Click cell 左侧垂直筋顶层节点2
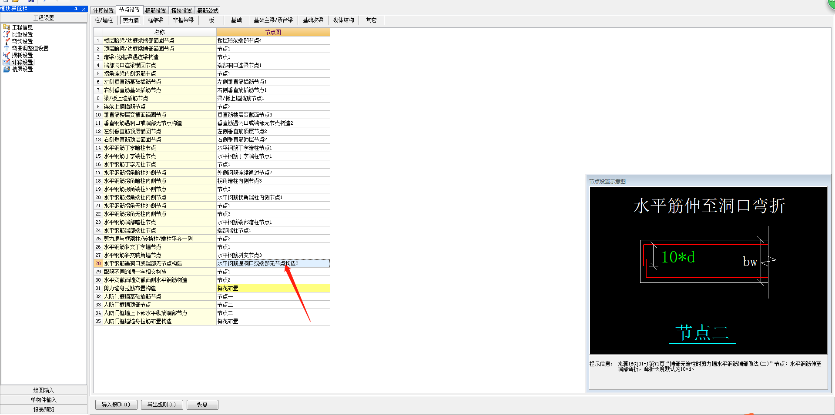This screenshot has width=835, height=415. 273,131
